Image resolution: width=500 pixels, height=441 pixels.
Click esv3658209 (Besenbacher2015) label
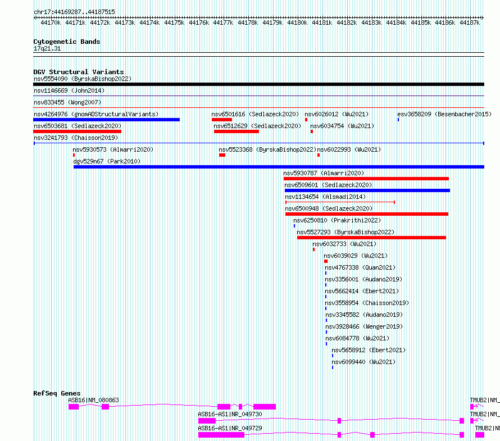tap(444, 114)
